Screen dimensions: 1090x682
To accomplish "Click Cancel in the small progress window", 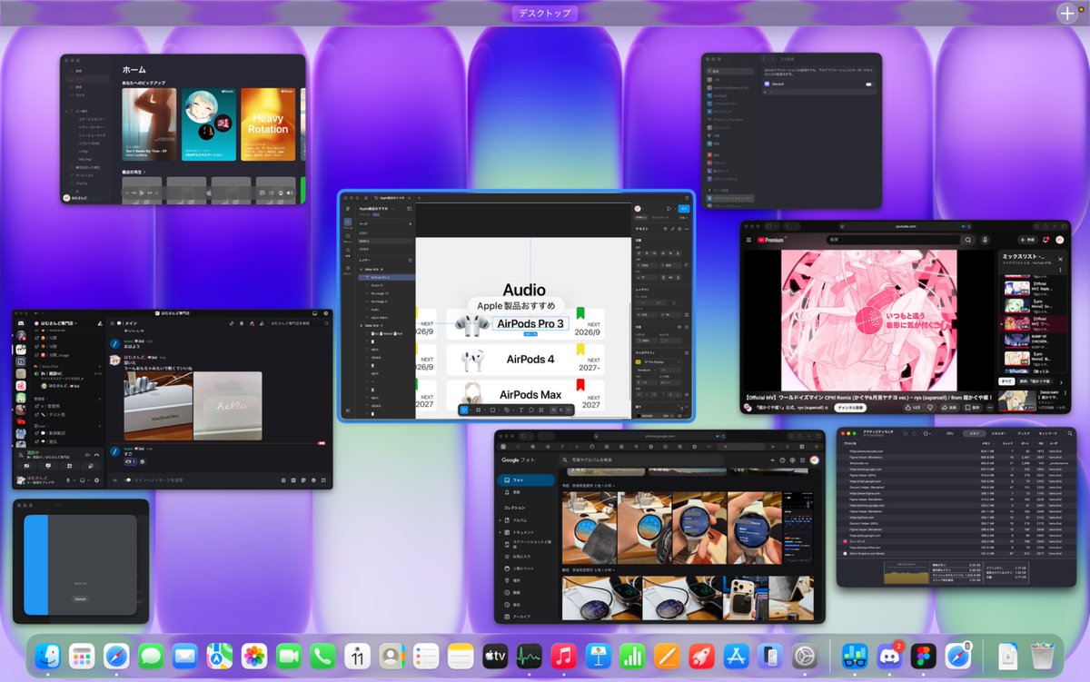I will (80, 598).
